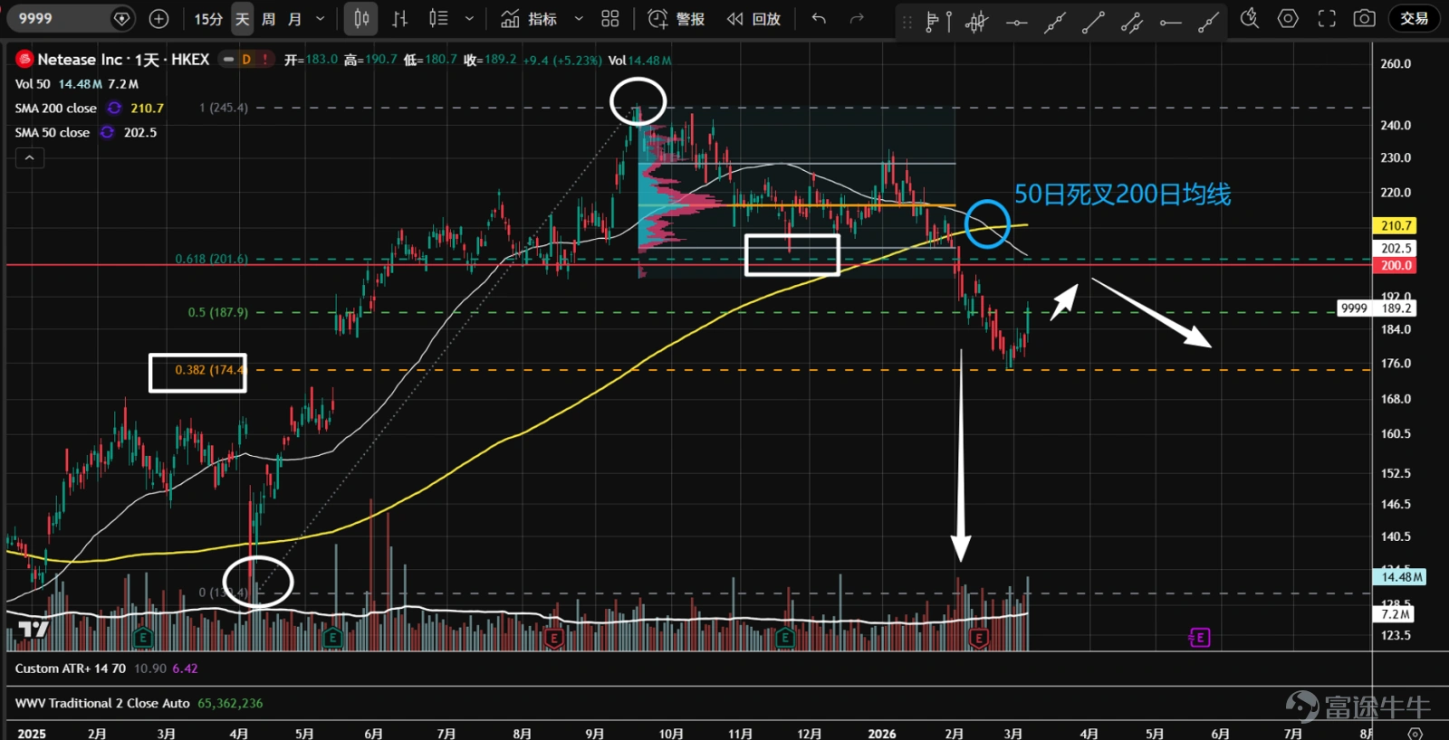Click the orange D data status badge
Image resolution: width=1449 pixels, height=740 pixels.
(246, 60)
